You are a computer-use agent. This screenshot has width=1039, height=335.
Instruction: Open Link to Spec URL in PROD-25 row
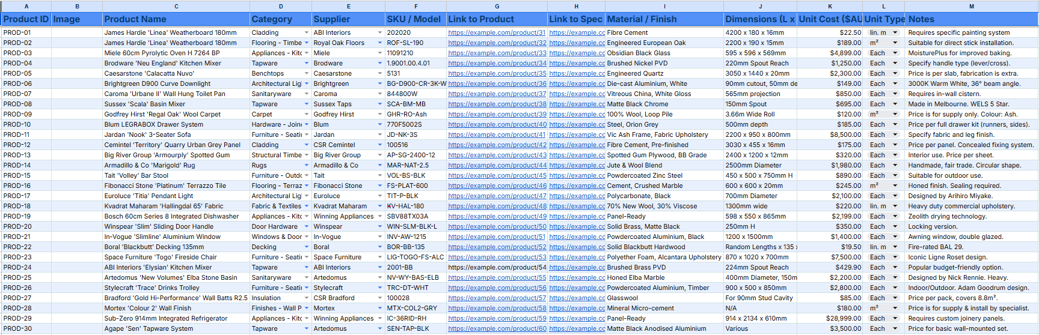pos(577,278)
